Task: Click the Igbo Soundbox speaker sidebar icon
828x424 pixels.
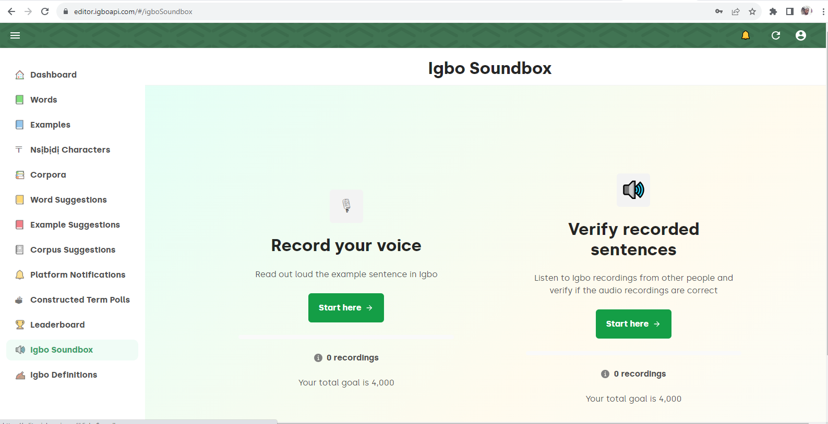Action: pos(20,350)
